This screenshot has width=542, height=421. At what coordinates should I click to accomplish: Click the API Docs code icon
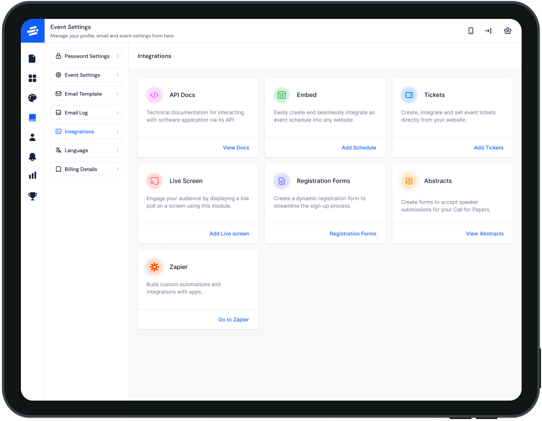click(155, 95)
